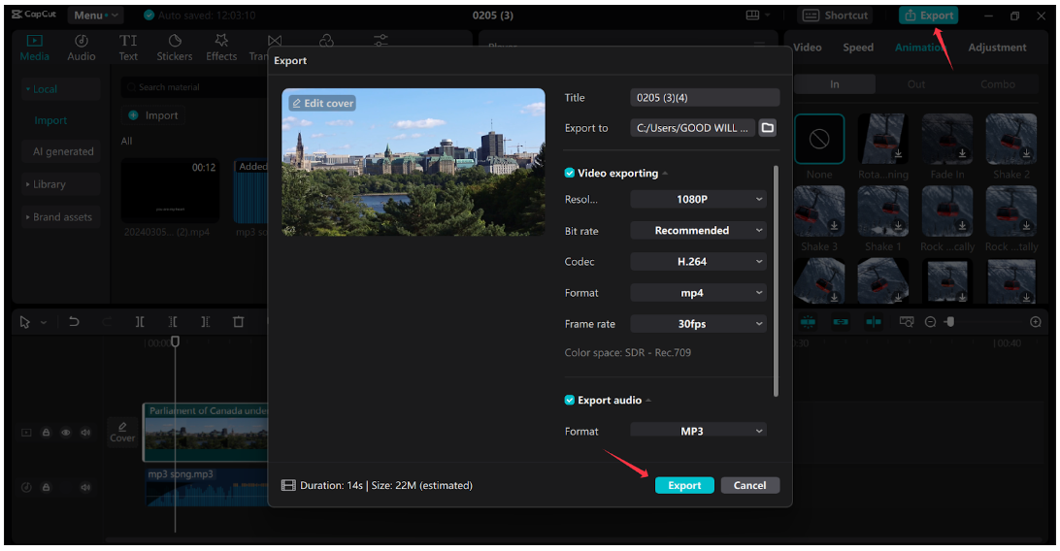1060x551 pixels.
Task: Cancel the export dialog
Action: 749,485
